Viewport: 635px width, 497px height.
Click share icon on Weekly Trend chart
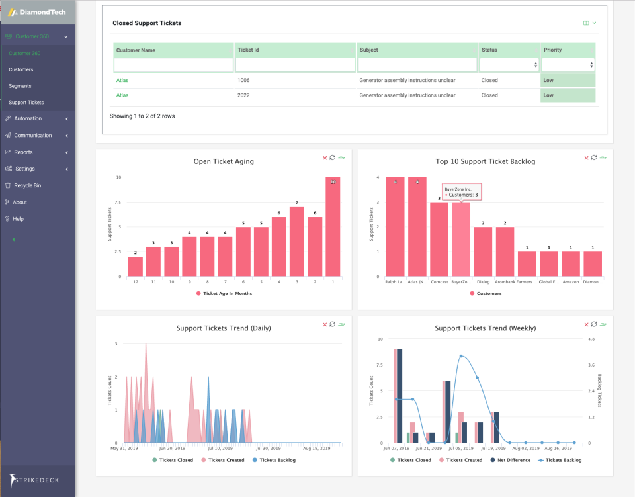603,324
